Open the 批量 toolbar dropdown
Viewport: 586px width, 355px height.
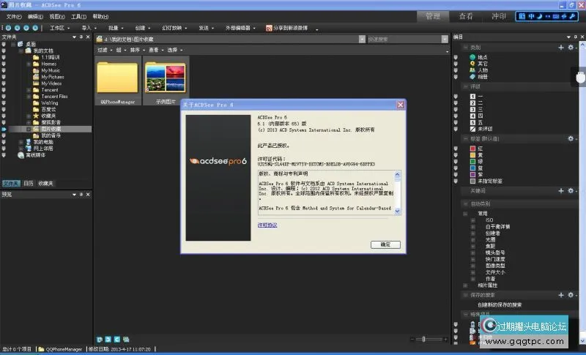click(x=116, y=28)
